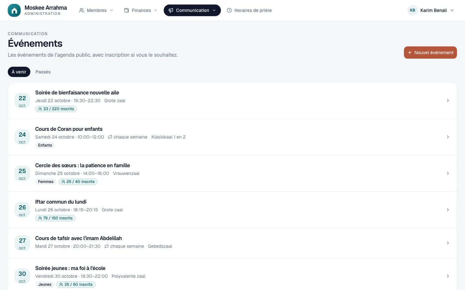Click the Femmes tag

[46, 182]
